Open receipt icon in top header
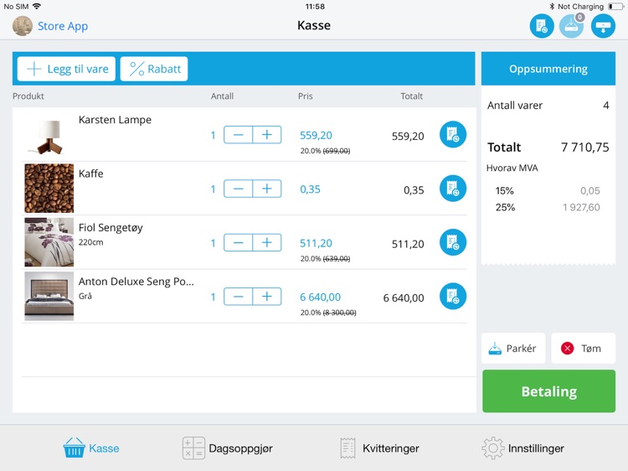 (542, 26)
